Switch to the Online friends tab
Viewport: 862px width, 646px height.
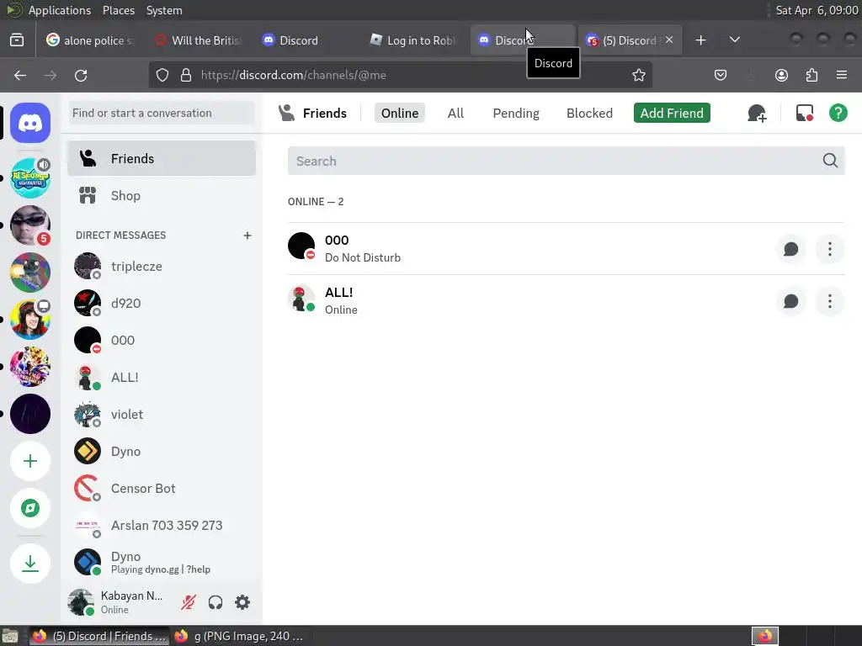(400, 114)
